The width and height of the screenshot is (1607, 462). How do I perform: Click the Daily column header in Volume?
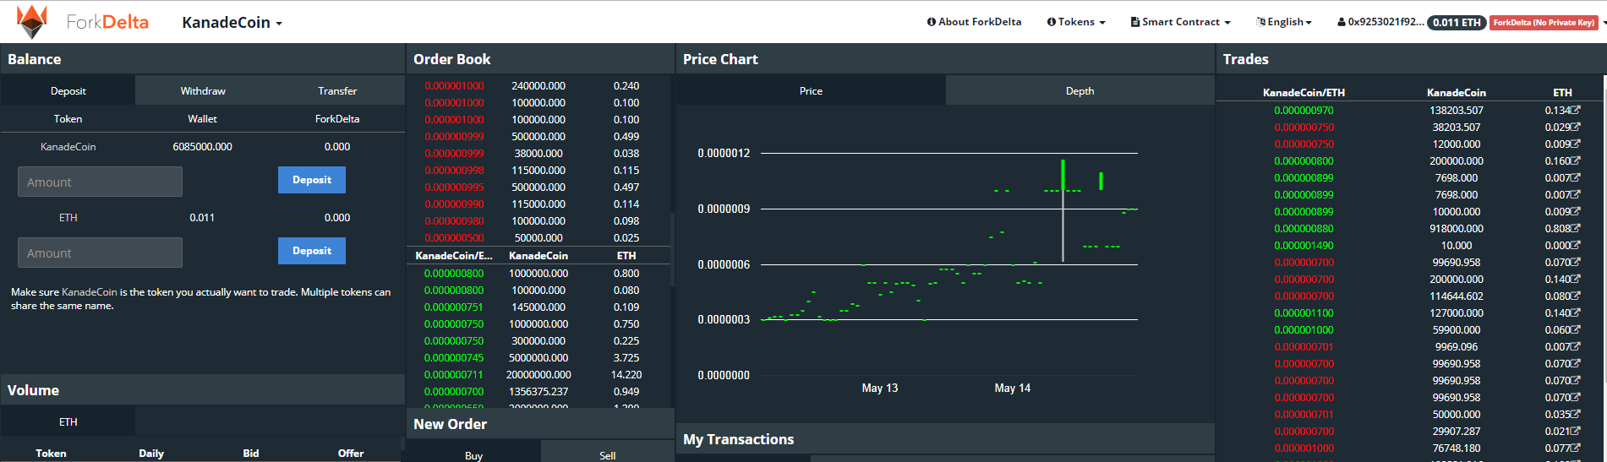[x=151, y=453]
